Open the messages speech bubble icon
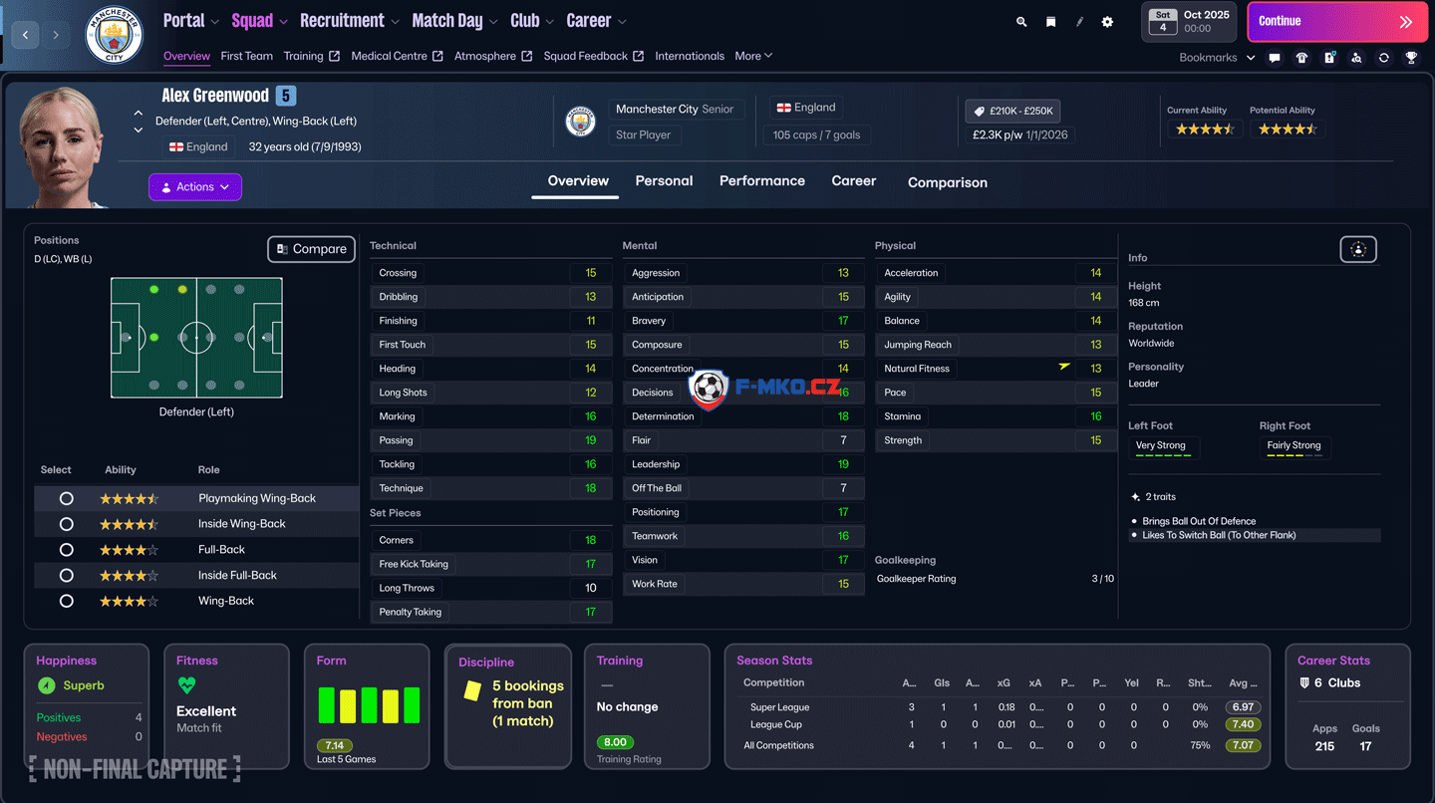This screenshot has height=803, width=1435. point(1275,58)
